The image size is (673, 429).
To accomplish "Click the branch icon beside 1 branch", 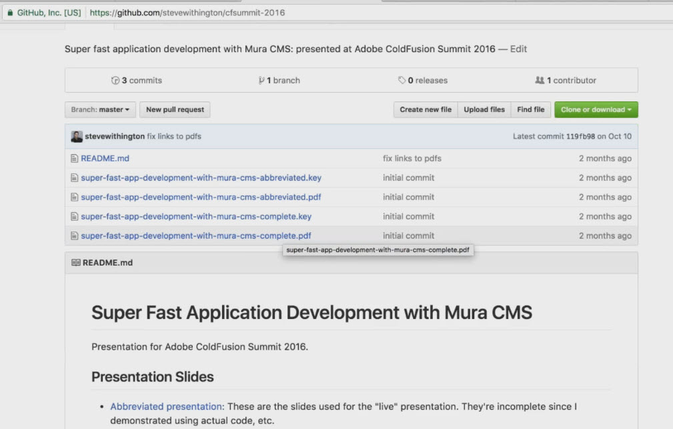I will tap(261, 80).
